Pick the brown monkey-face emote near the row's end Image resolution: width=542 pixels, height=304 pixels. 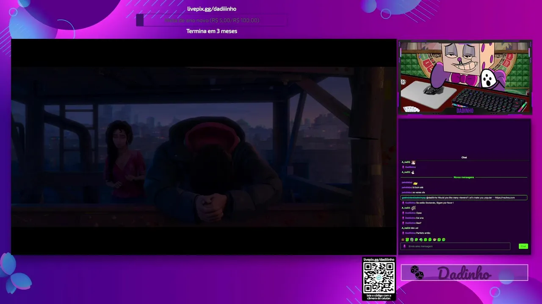tap(434, 239)
